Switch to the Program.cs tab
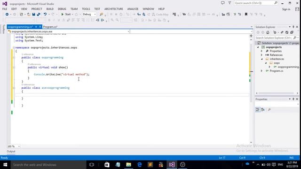Image resolution: width=301 pixels, height=169 pixels. click(x=50, y=27)
